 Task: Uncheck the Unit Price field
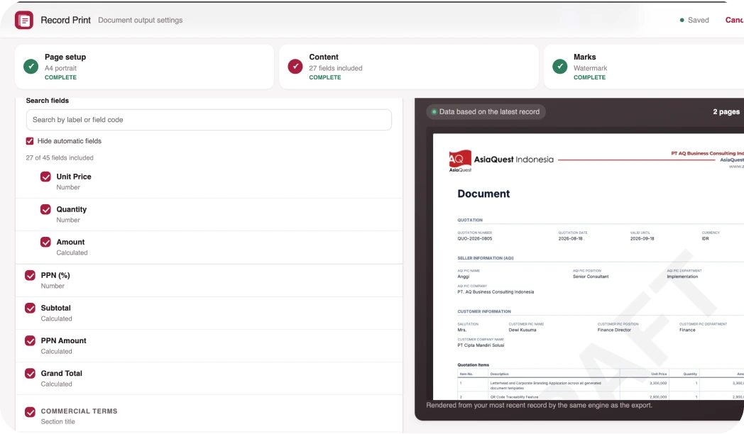click(45, 177)
